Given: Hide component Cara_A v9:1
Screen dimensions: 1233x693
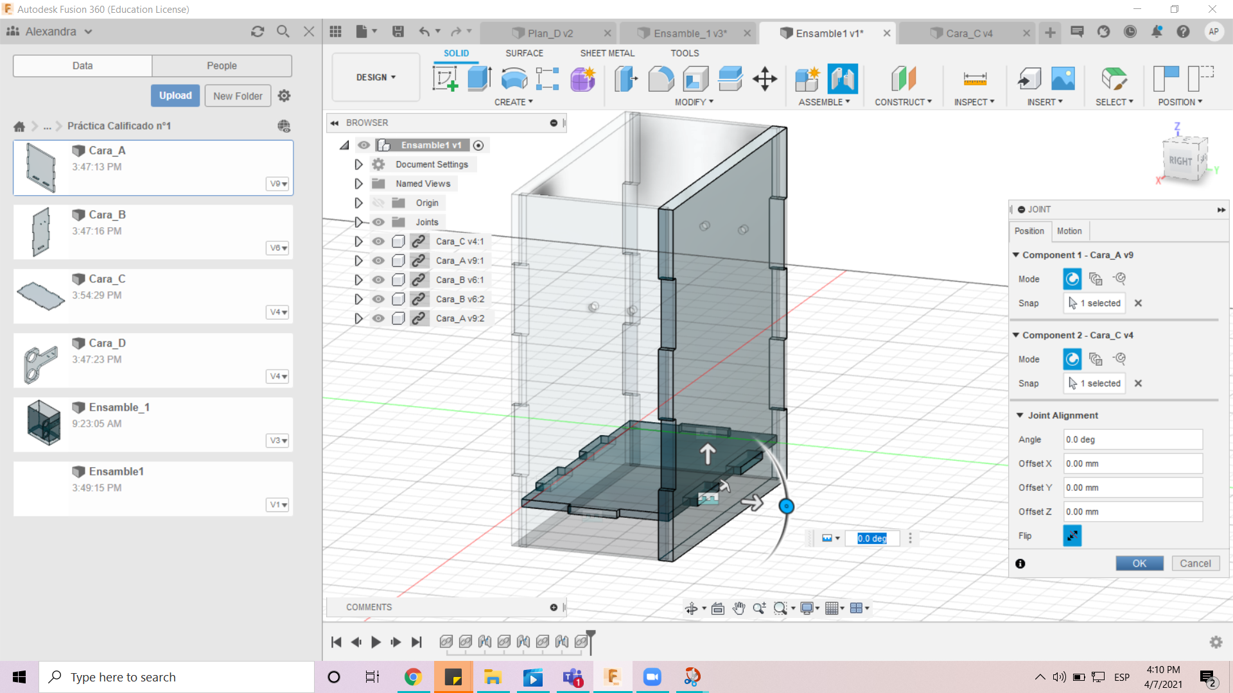Looking at the screenshot, I should tap(378, 261).
